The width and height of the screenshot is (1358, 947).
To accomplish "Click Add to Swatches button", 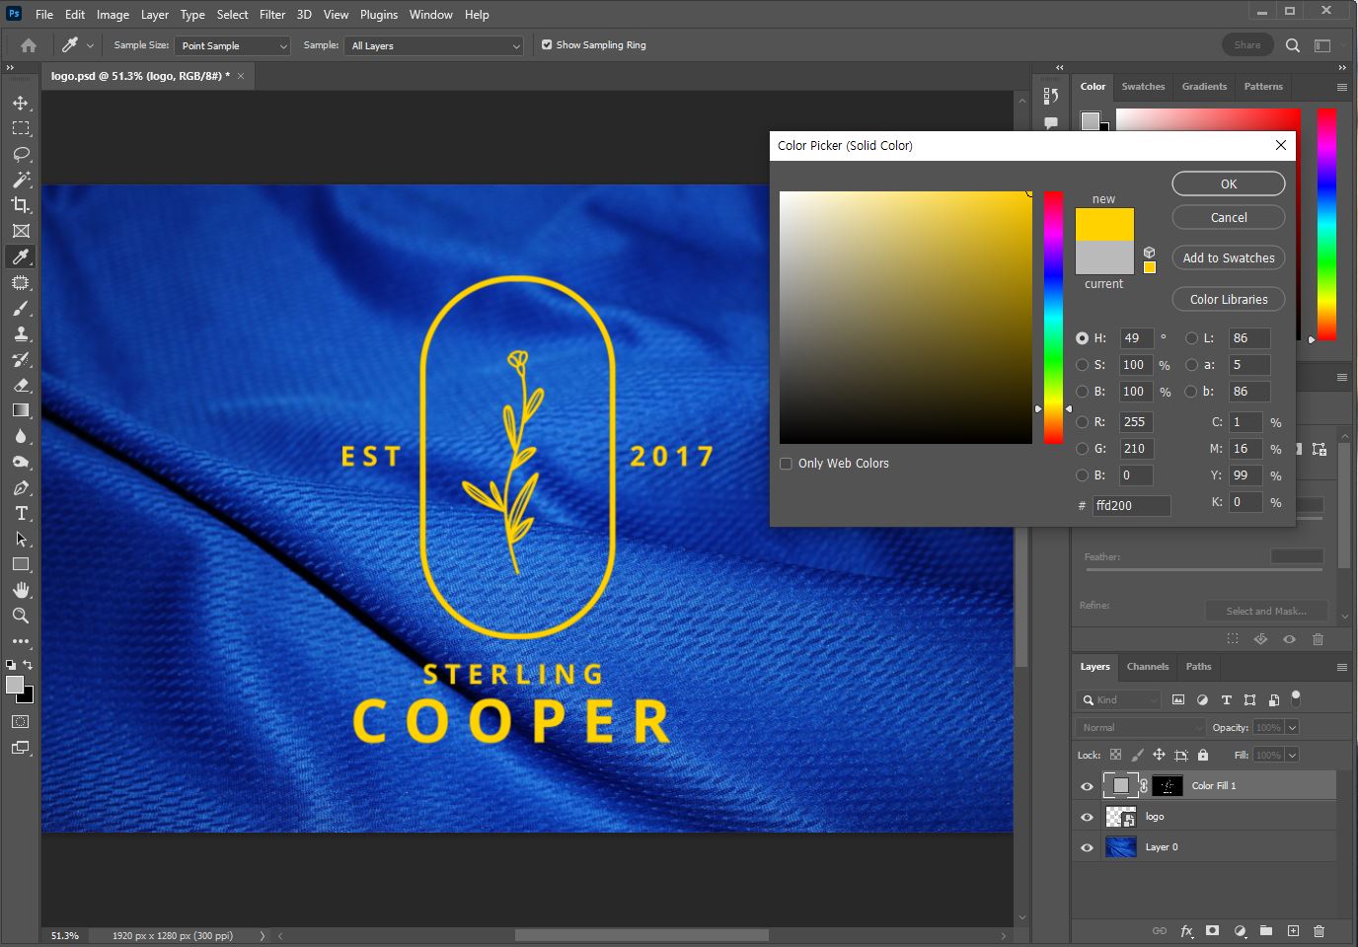I will coord(1229,258).
